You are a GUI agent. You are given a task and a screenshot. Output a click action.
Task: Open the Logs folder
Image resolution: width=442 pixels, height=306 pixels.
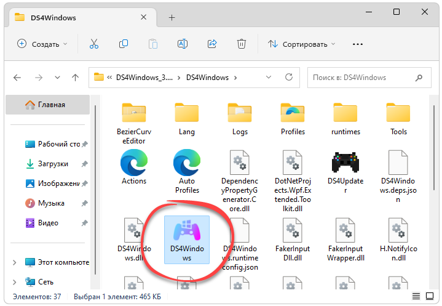240,119
